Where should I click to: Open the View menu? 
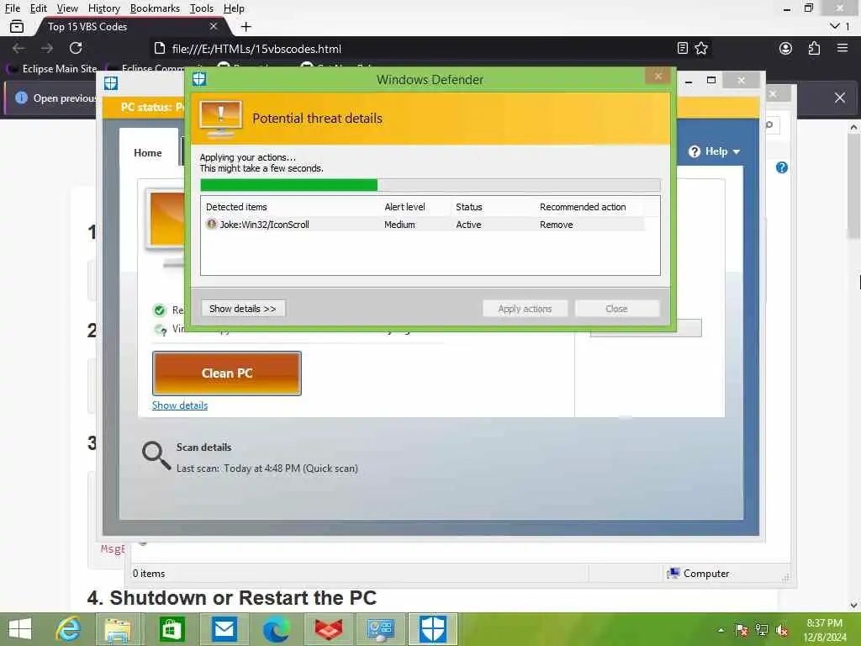click(67, 8)
